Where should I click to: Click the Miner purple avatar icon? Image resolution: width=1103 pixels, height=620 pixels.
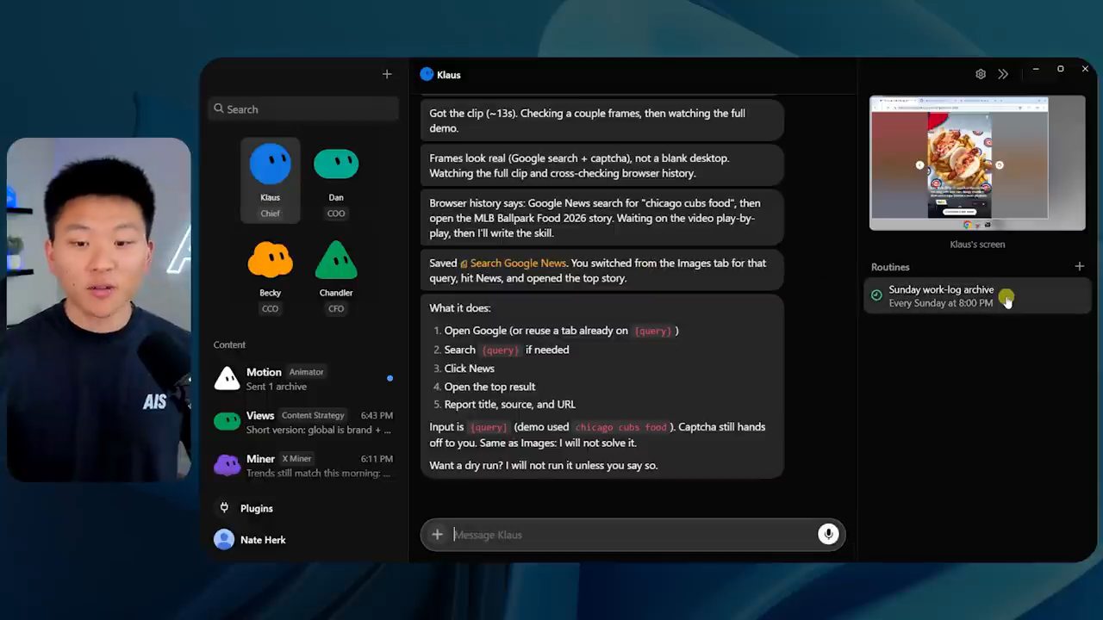(x=227, y=465)
